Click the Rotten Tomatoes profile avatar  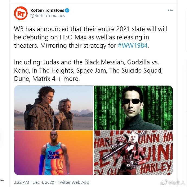[x=21, y=13]
